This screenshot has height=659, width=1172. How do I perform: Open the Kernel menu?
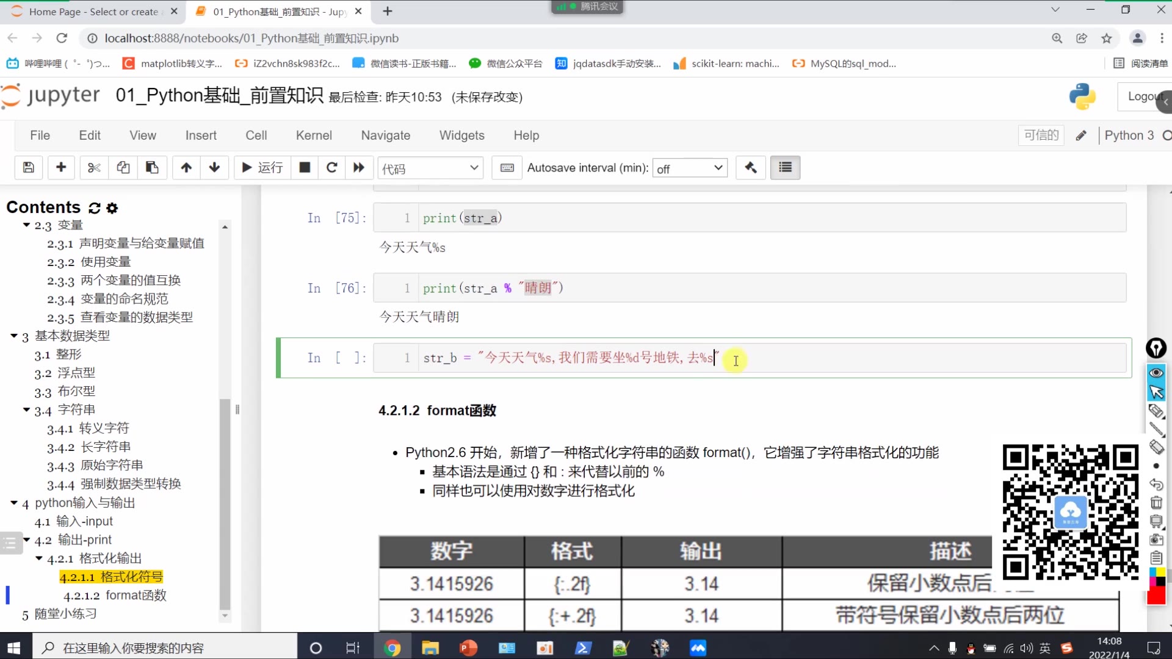313,135
